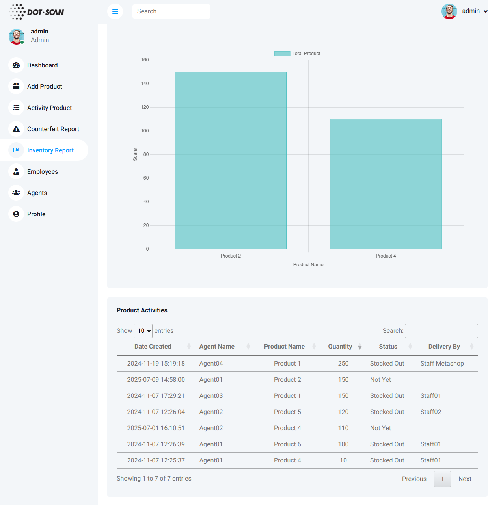Click the Add Product box icon
Screen dimensions: 488x505
point(16,87)
